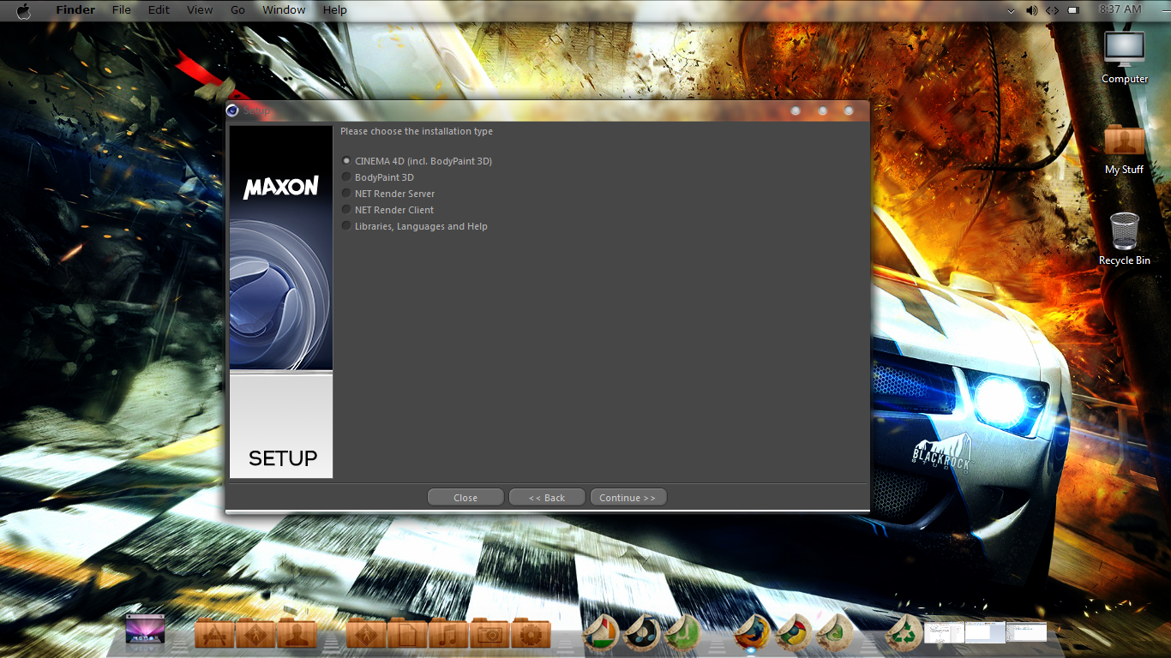Viewport: 1171px width, 658px height.
Task: Open the green recycle icon in dock
Action: pos(903,633)
